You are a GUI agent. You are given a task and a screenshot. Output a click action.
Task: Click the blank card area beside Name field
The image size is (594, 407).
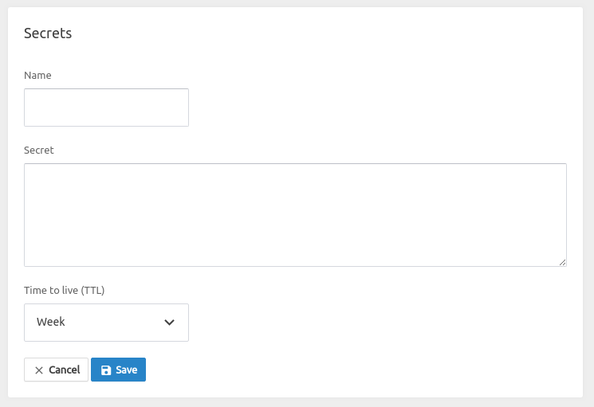tap(379, 108)
